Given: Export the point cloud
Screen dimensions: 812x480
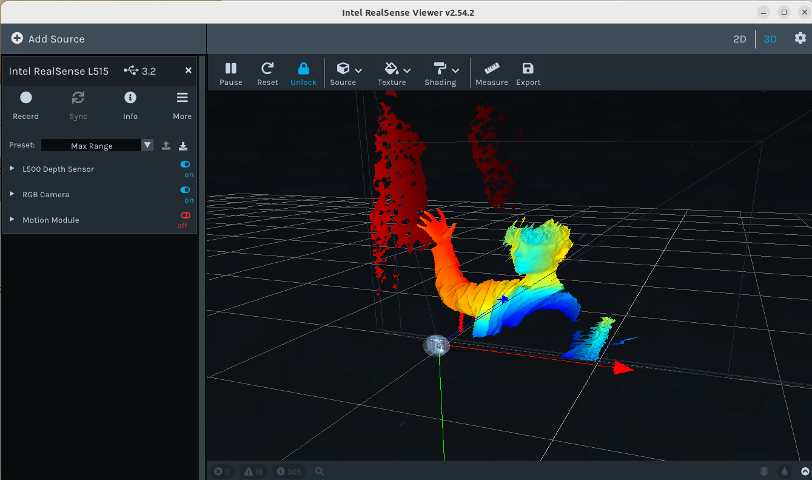Looking at the screenshot, I should (x=528, y=74).
